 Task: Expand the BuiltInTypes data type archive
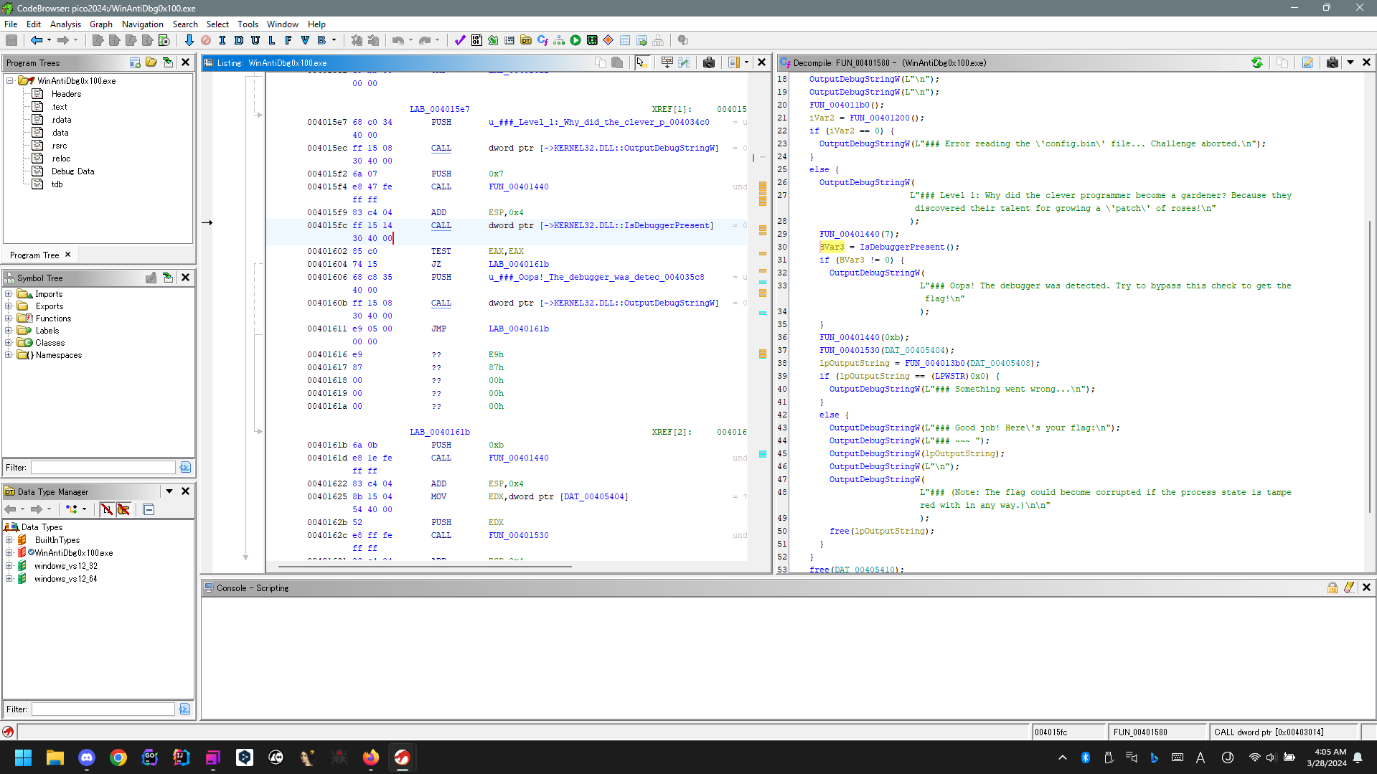pyautogui.click(x=9, y=540)
